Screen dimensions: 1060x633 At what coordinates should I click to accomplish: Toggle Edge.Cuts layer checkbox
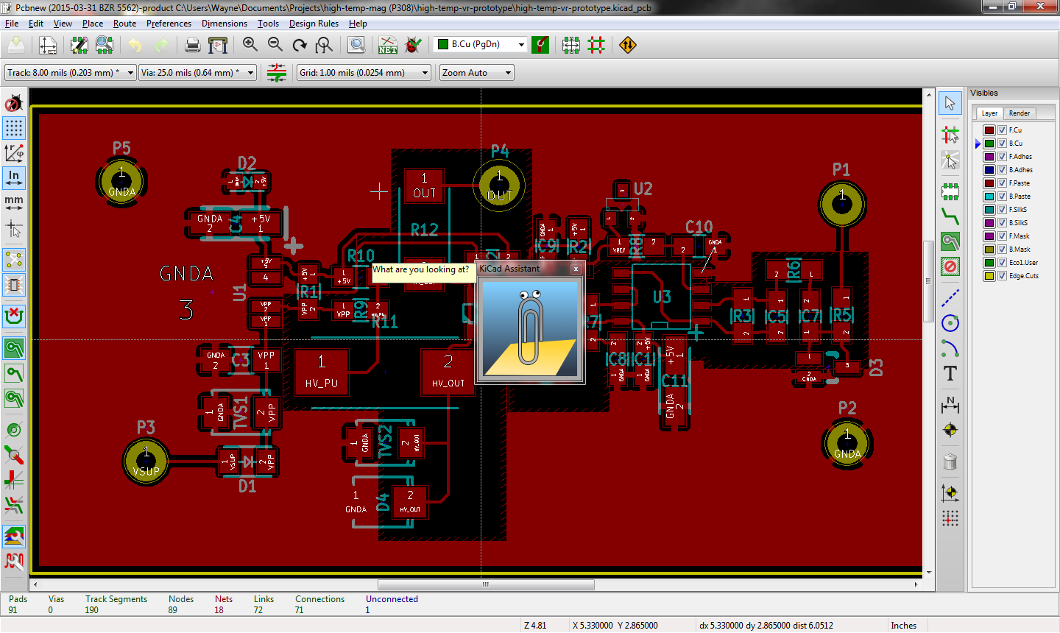click(x=1002, y=276)
